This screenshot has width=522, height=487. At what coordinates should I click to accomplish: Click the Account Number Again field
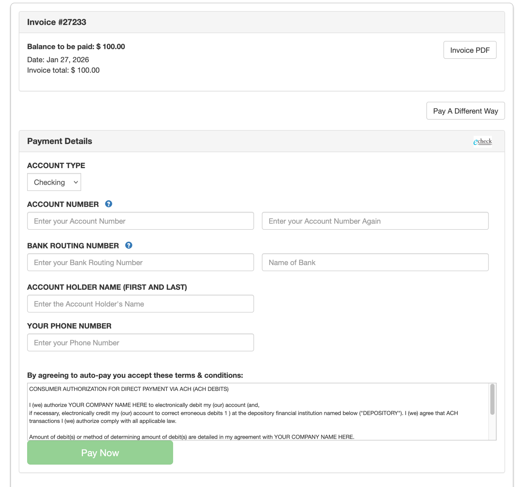[375, 221]
